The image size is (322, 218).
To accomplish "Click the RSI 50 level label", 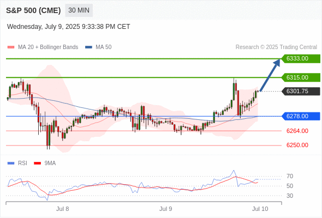I will pos(290,186).
